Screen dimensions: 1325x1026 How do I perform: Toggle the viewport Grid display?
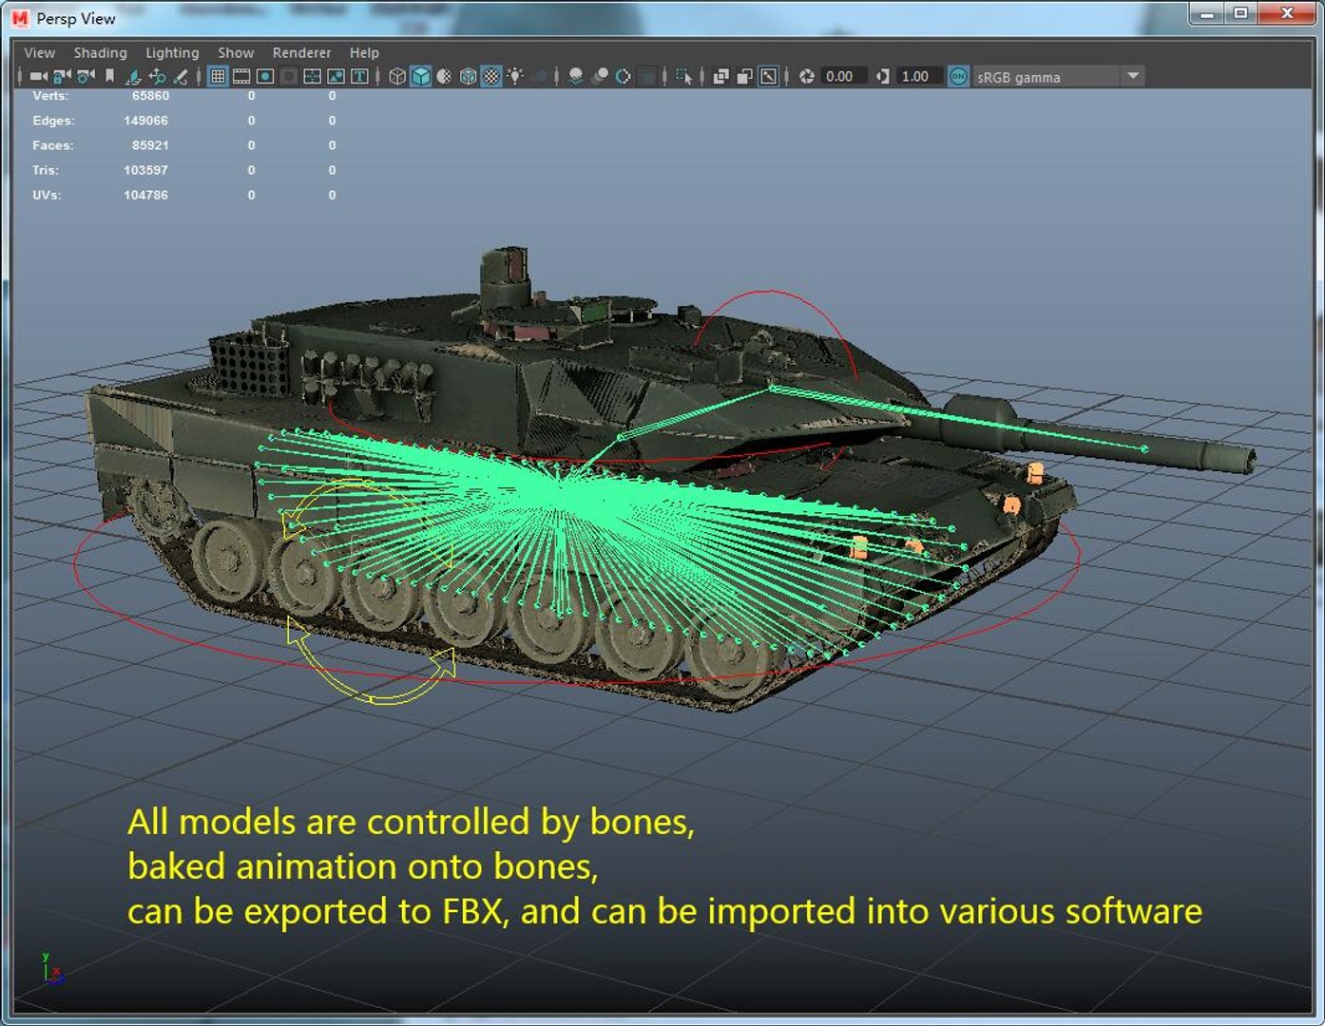(218, 76)
